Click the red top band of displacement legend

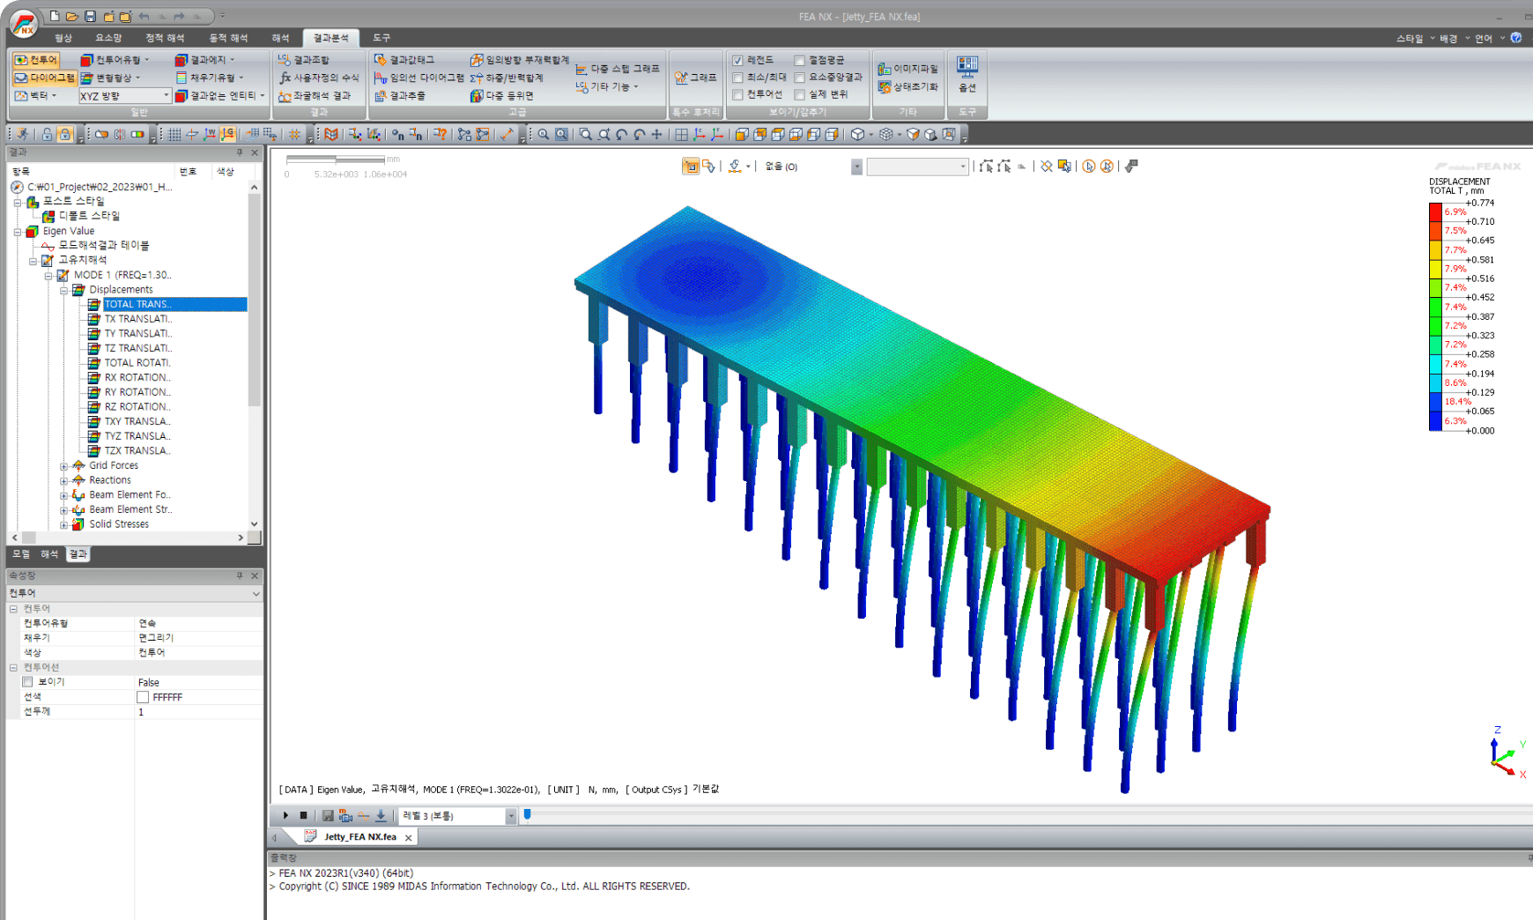[x=1435, y=212]
